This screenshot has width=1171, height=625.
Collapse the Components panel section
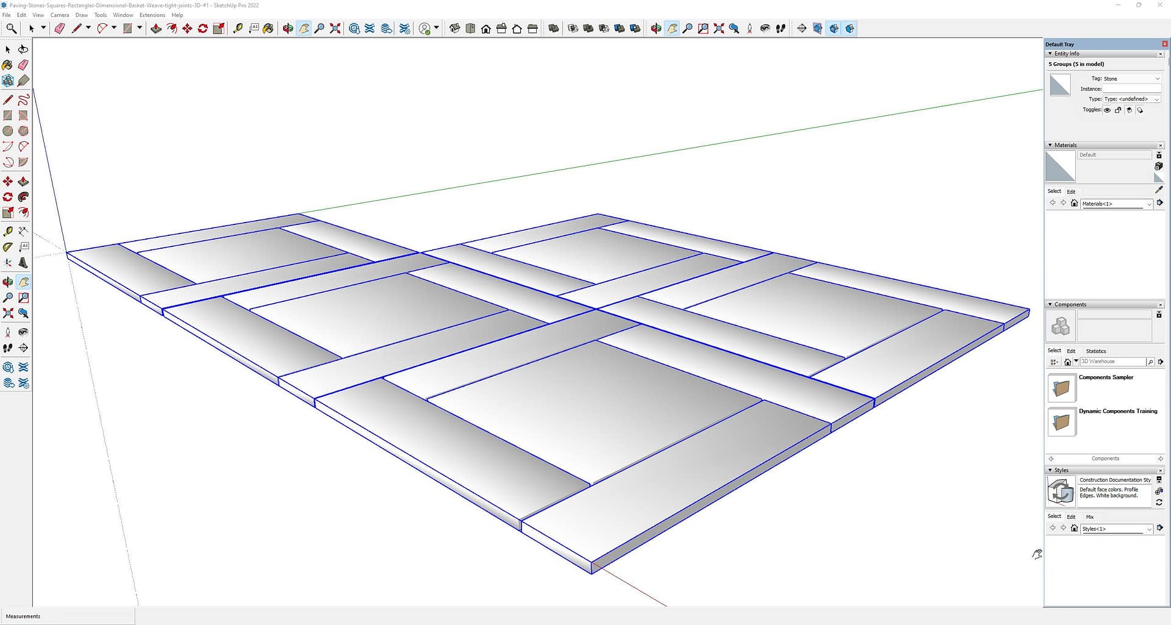point(1050,304)
